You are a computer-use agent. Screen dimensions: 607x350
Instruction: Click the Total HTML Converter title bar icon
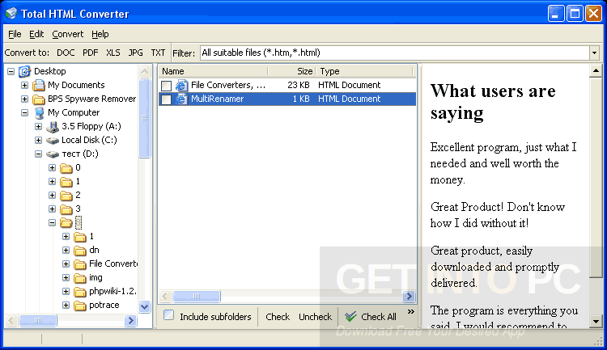pos(11,14)
